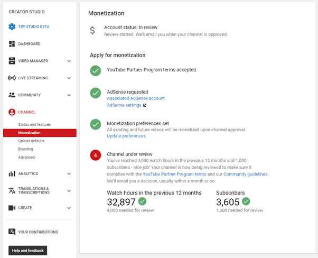Click the 3,605 subscribers value
The width and height of the screenshot is (318, 258).
228,202
